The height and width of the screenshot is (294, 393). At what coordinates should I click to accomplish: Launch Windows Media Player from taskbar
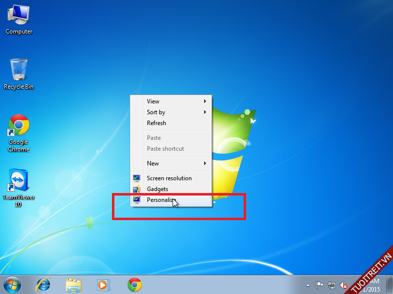click(104, 284)
